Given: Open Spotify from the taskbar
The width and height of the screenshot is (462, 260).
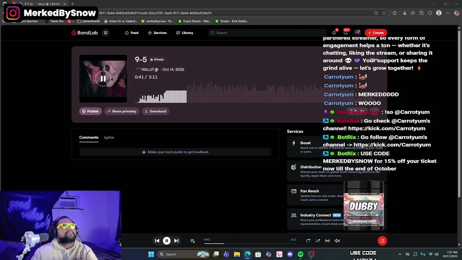Looking at the screenshot, I should click(300, 254).
